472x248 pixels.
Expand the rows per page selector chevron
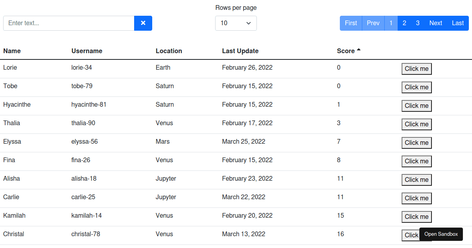(249, 23)
